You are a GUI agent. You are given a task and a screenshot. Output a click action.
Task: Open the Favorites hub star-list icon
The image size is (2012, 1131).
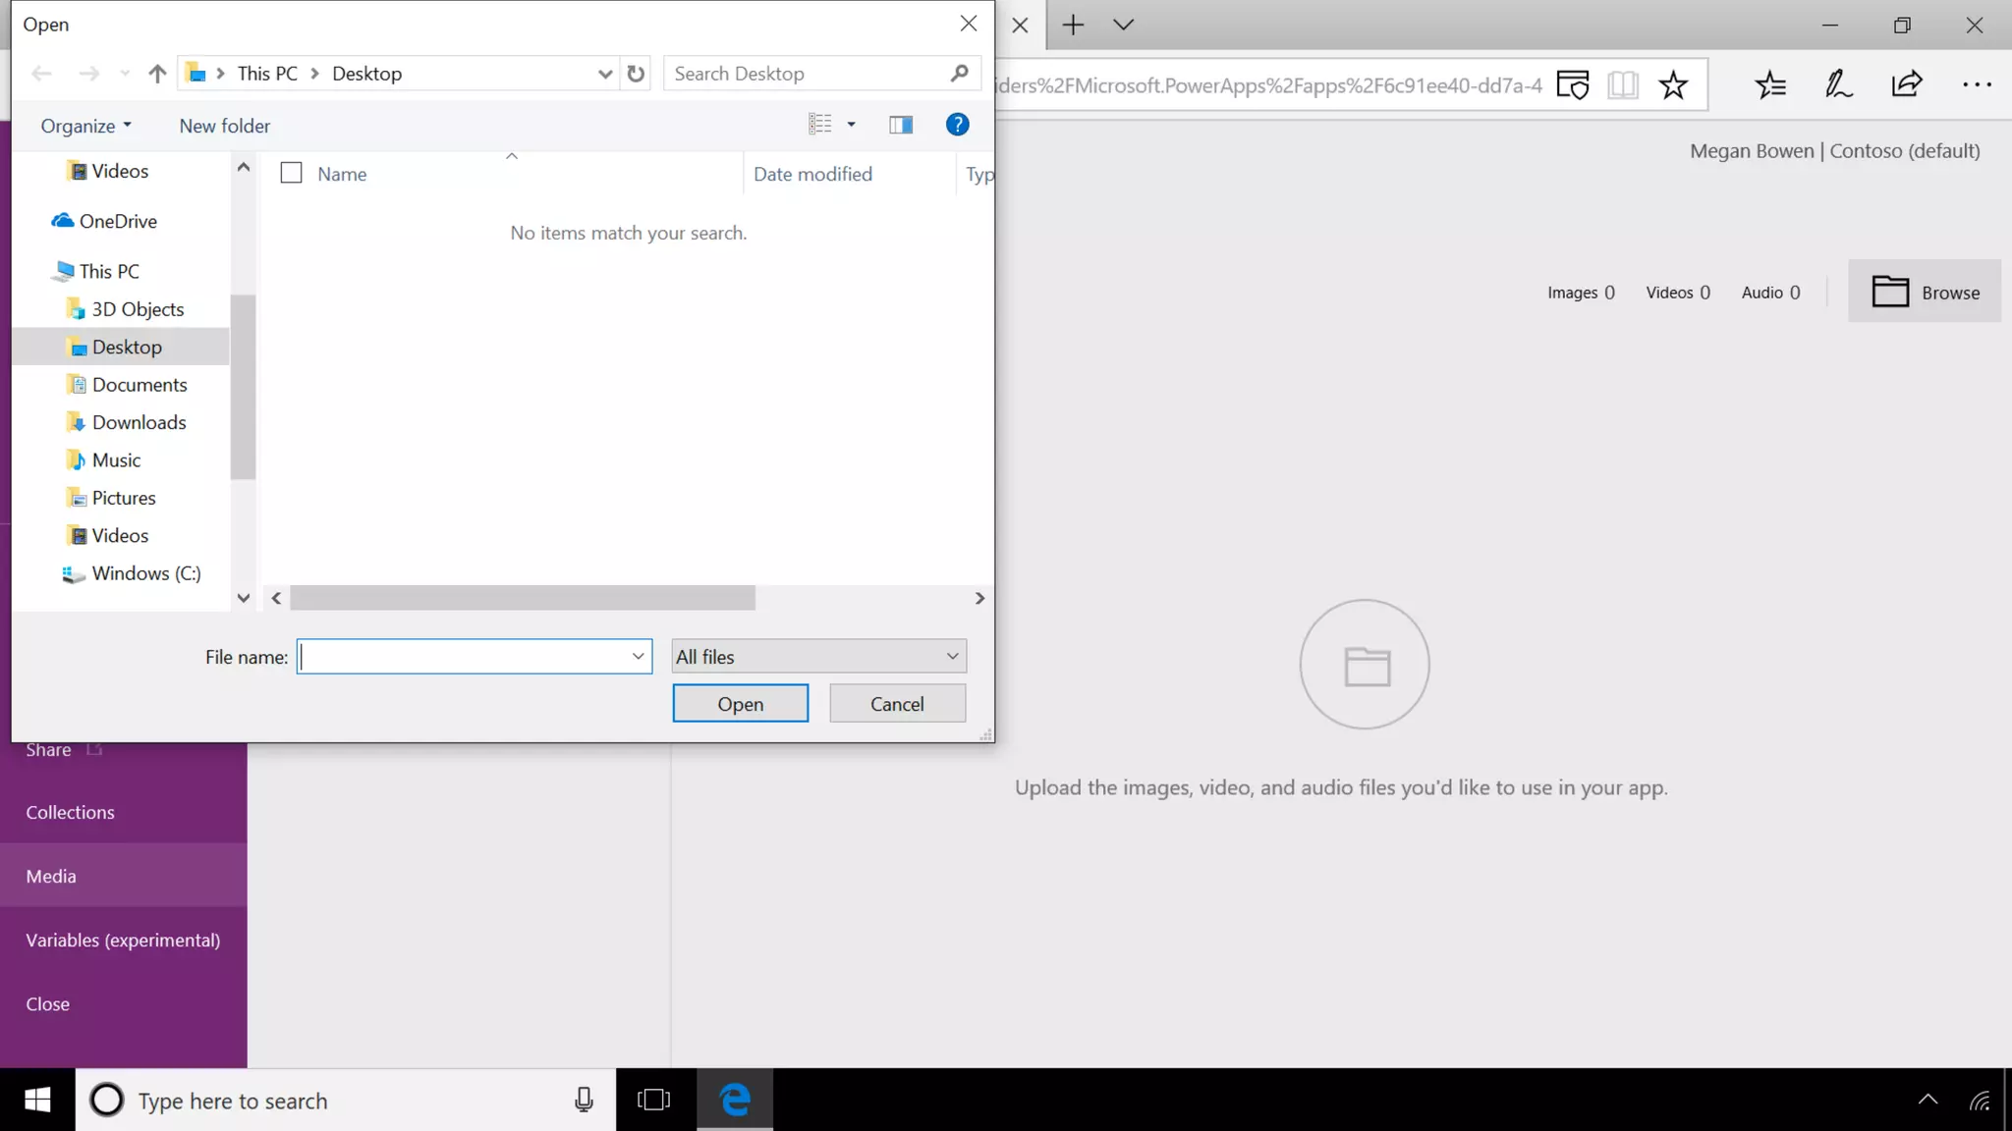[1770, 85]
